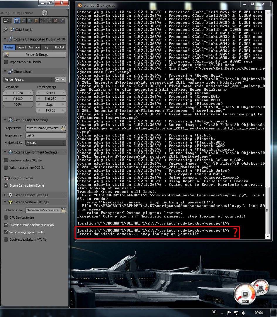Show hidden tray icons arrow
Viewport: 277px width, 317px height.
click(x=222, y=313)
